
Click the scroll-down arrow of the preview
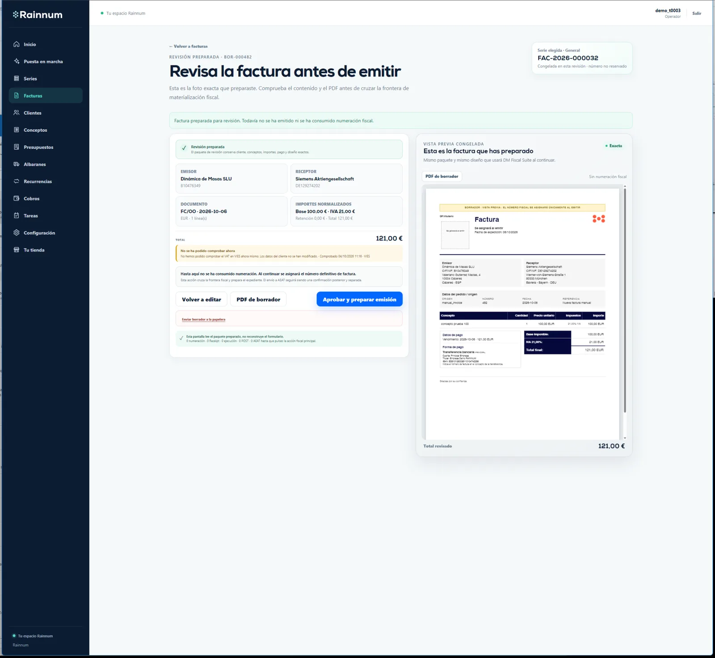[625, 438]
